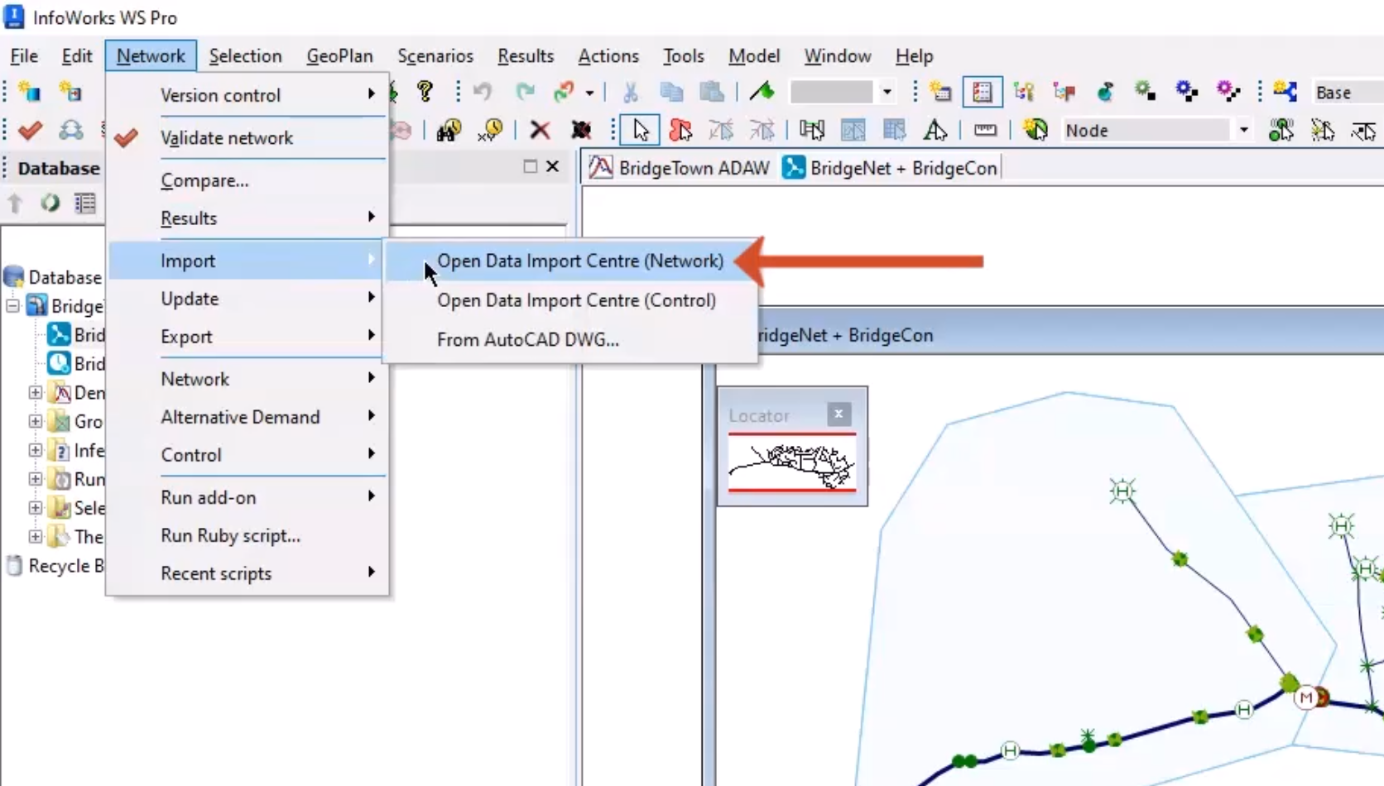Choose the arrow Select tool

click(640, 130)
